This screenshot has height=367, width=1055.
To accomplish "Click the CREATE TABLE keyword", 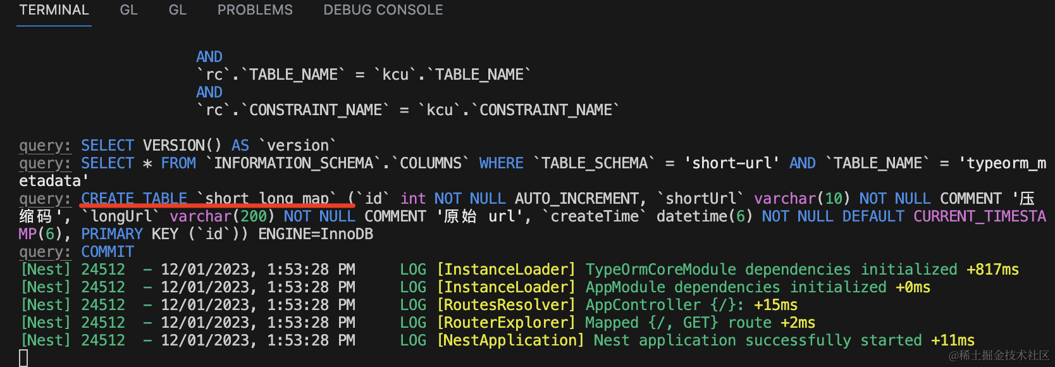I will (134, 199).
